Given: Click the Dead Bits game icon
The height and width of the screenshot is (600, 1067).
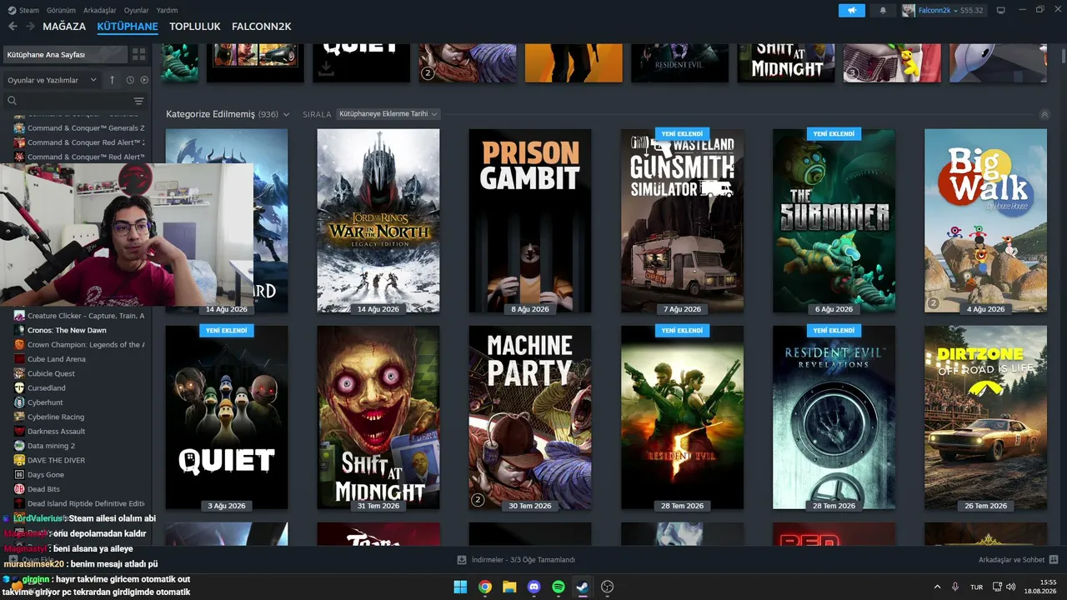Looking at the screenshot, I should click(20, 489).
